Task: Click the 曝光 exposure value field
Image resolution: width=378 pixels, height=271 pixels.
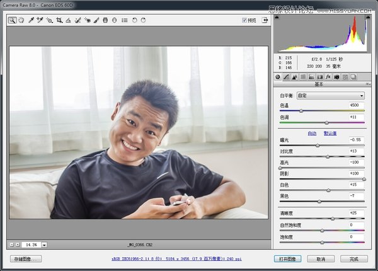Action: pos(356,139)
